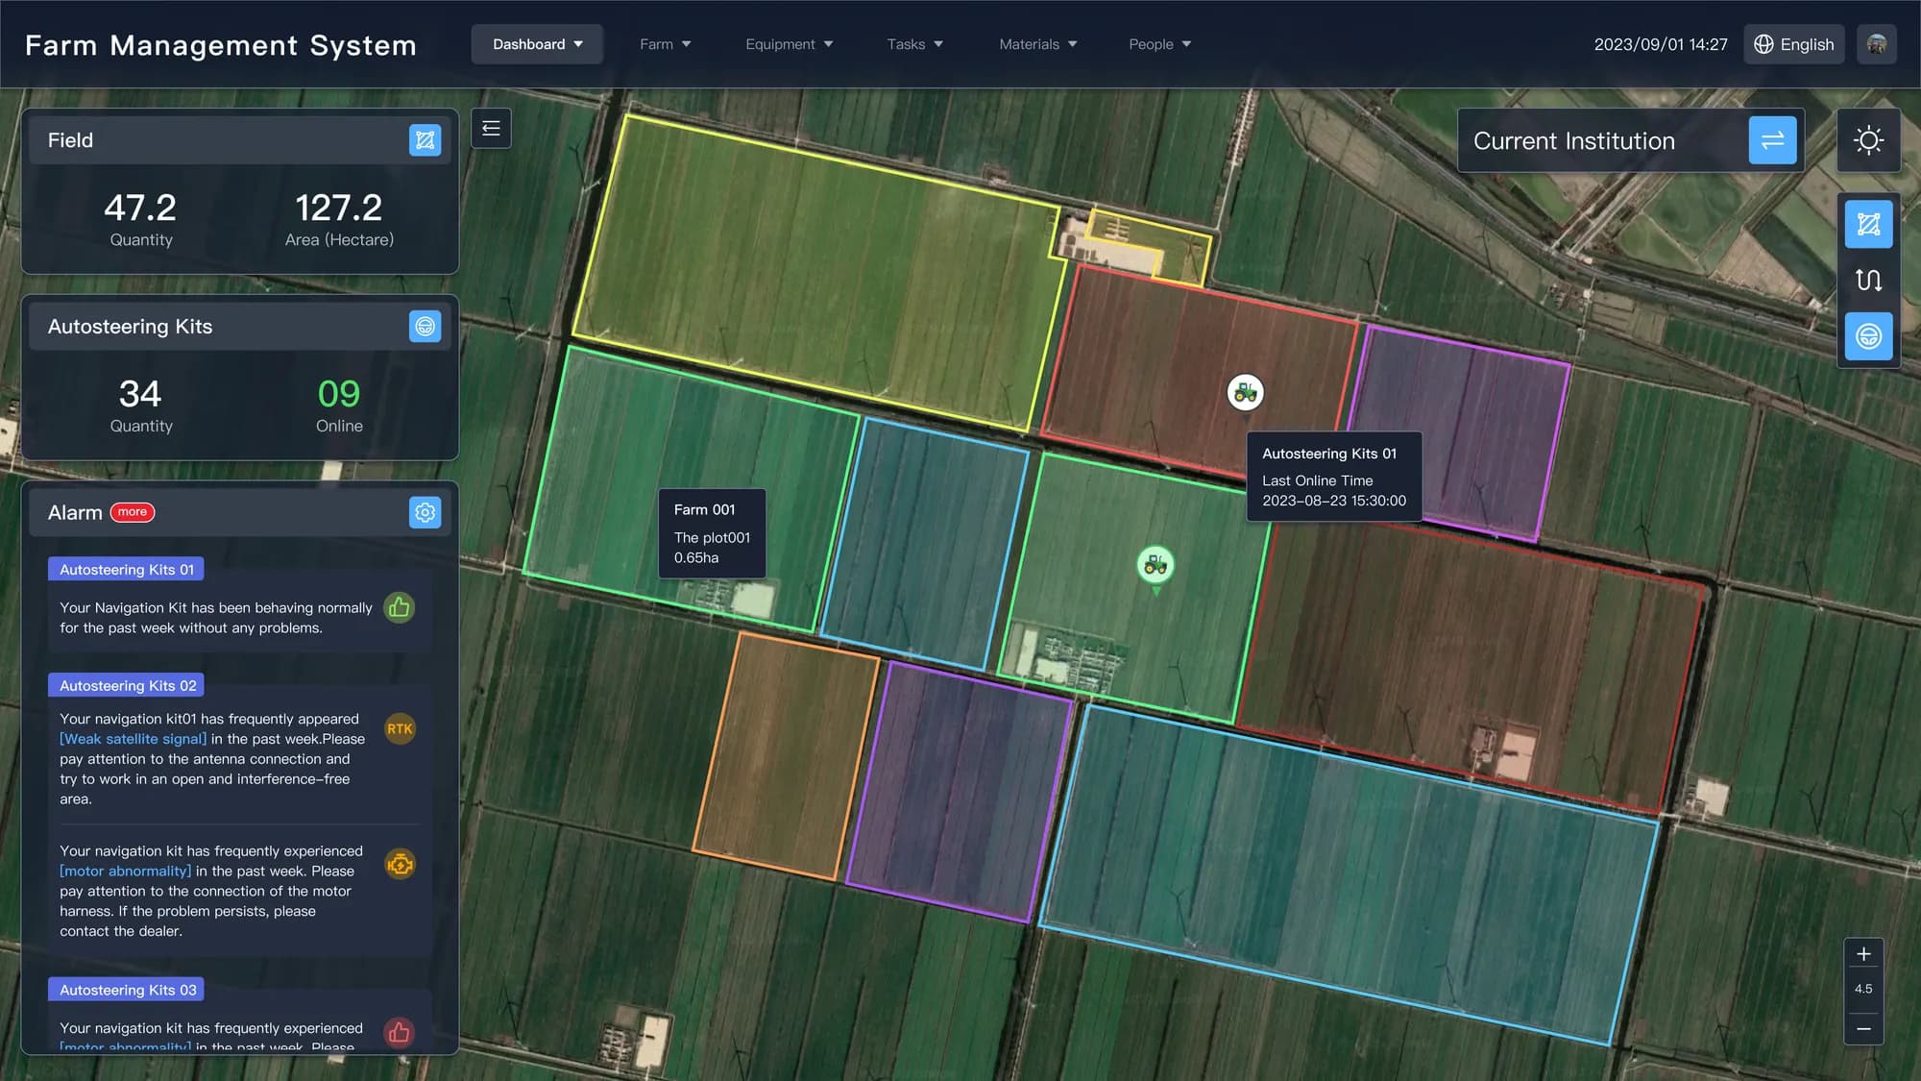Viewport: 1921px width, 1081px height.
Task: Toggle field boundary layer on map toolbar
Action: (1868, 225)
